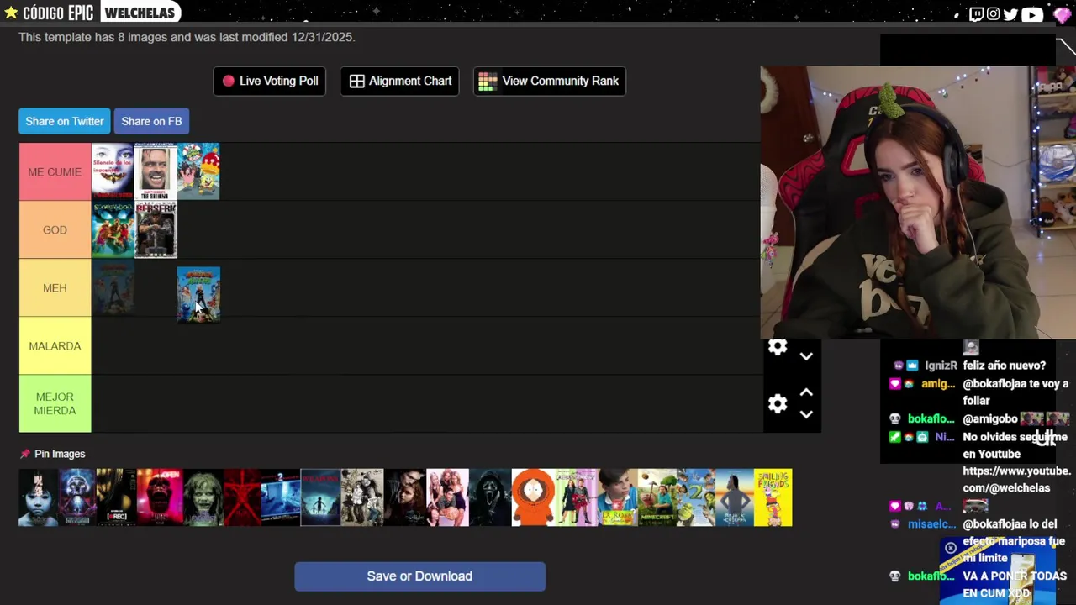Screen dimensions: 1076x605
Task: Select the Berserk poster in GOD tier
Action: (x=156, y=229)
